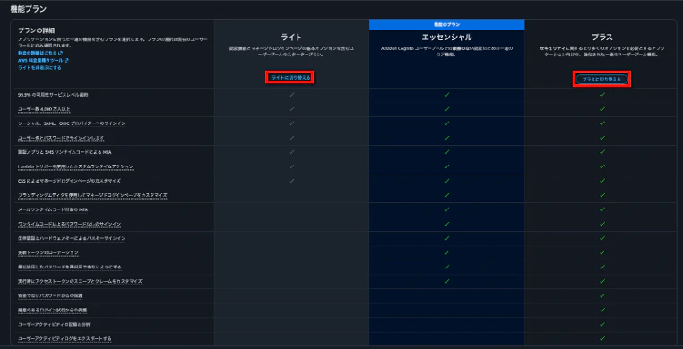Screen dimensions: 683x349
Task: Click external-link icon next to AWS 料金見積りツール
Action: 66,61
